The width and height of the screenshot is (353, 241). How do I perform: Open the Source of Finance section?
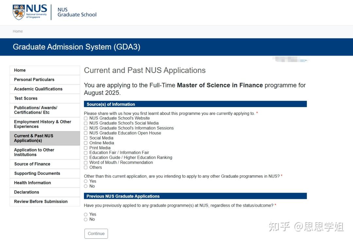[x=32, y=164]
